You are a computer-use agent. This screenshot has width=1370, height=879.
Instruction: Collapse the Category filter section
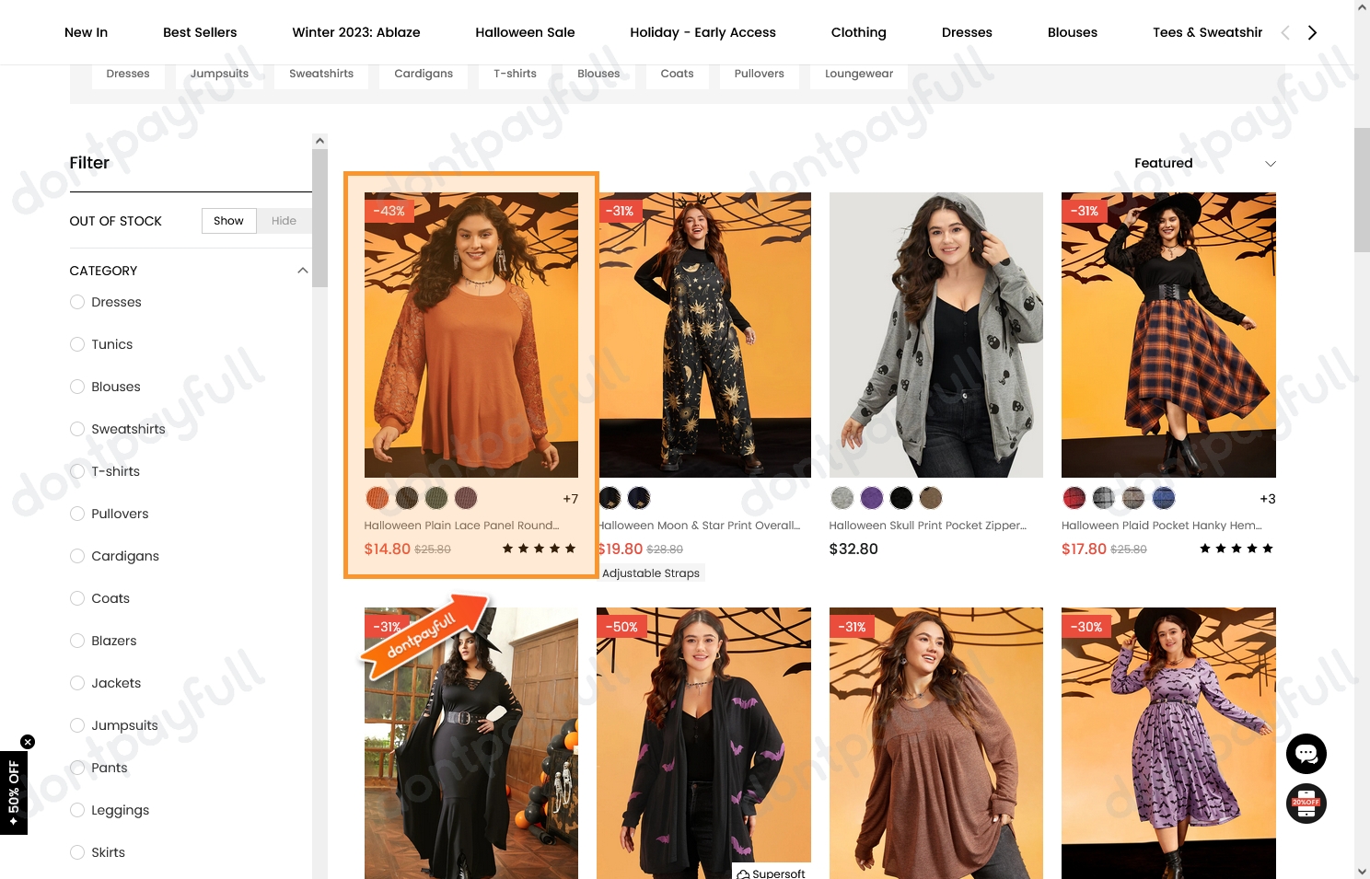click(x=303, y=270)
